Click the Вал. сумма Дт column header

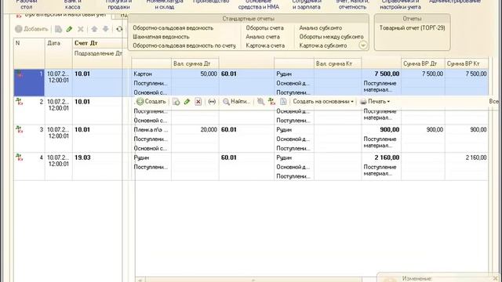pyautogui.click(x=195, y=63)
